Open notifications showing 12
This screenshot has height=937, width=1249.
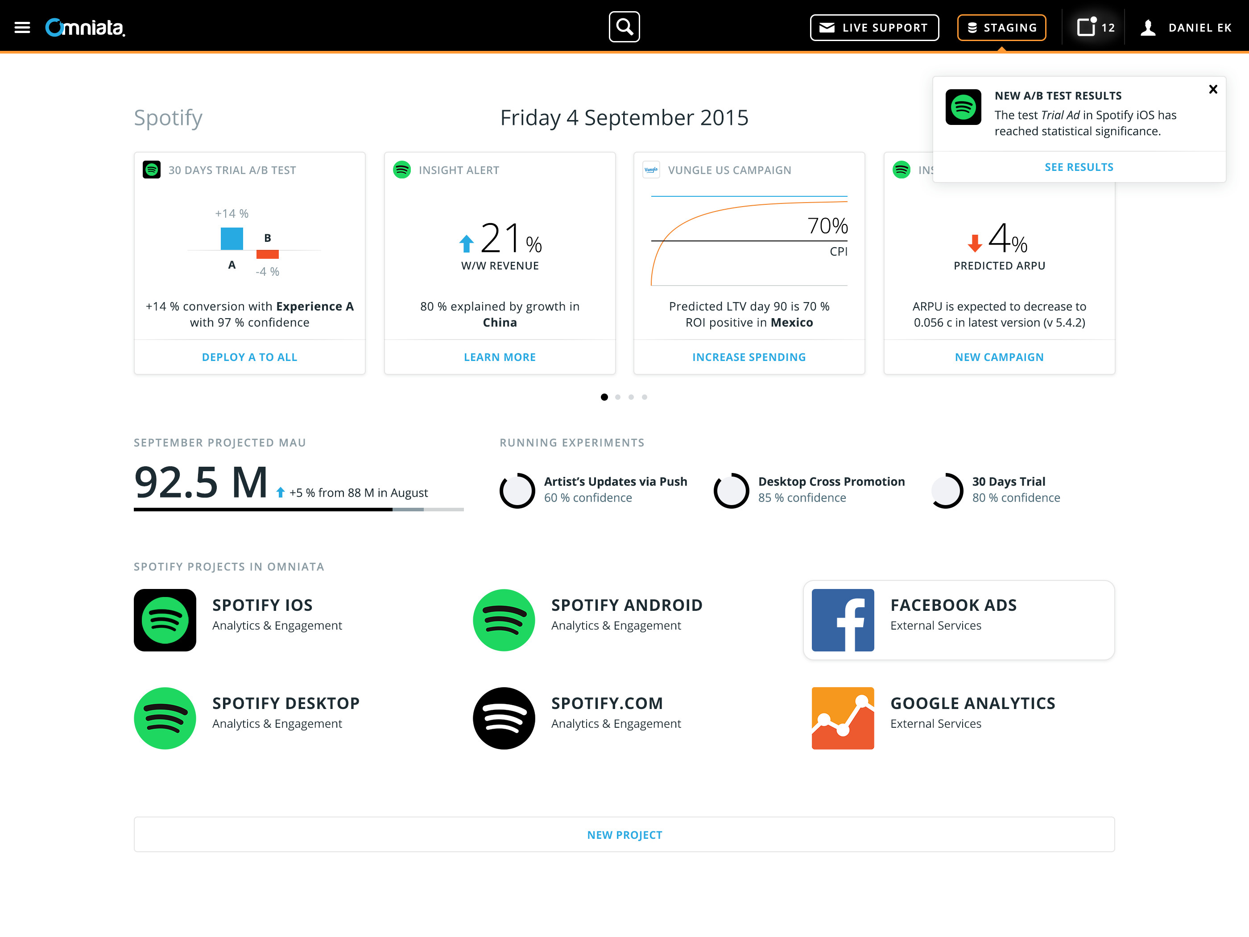[x=1096, y=27]
